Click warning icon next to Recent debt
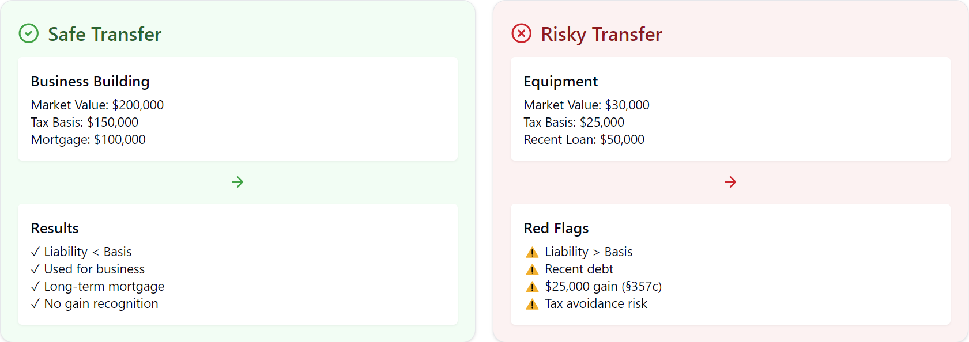The height and width of the screenshot is (342, 969). tap(532, 269)
